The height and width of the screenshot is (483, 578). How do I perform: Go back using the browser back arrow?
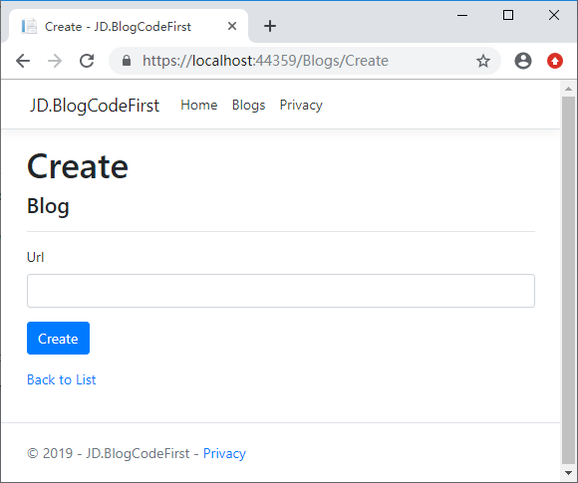(x=23, y=61)
